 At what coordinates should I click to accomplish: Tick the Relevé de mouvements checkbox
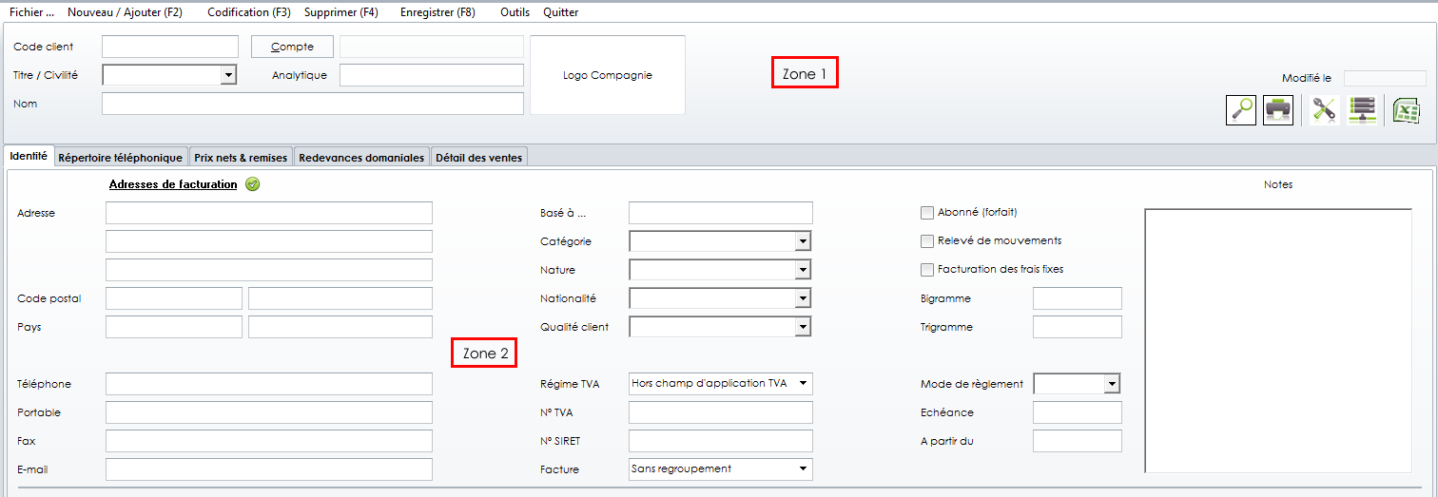[927, 241]
